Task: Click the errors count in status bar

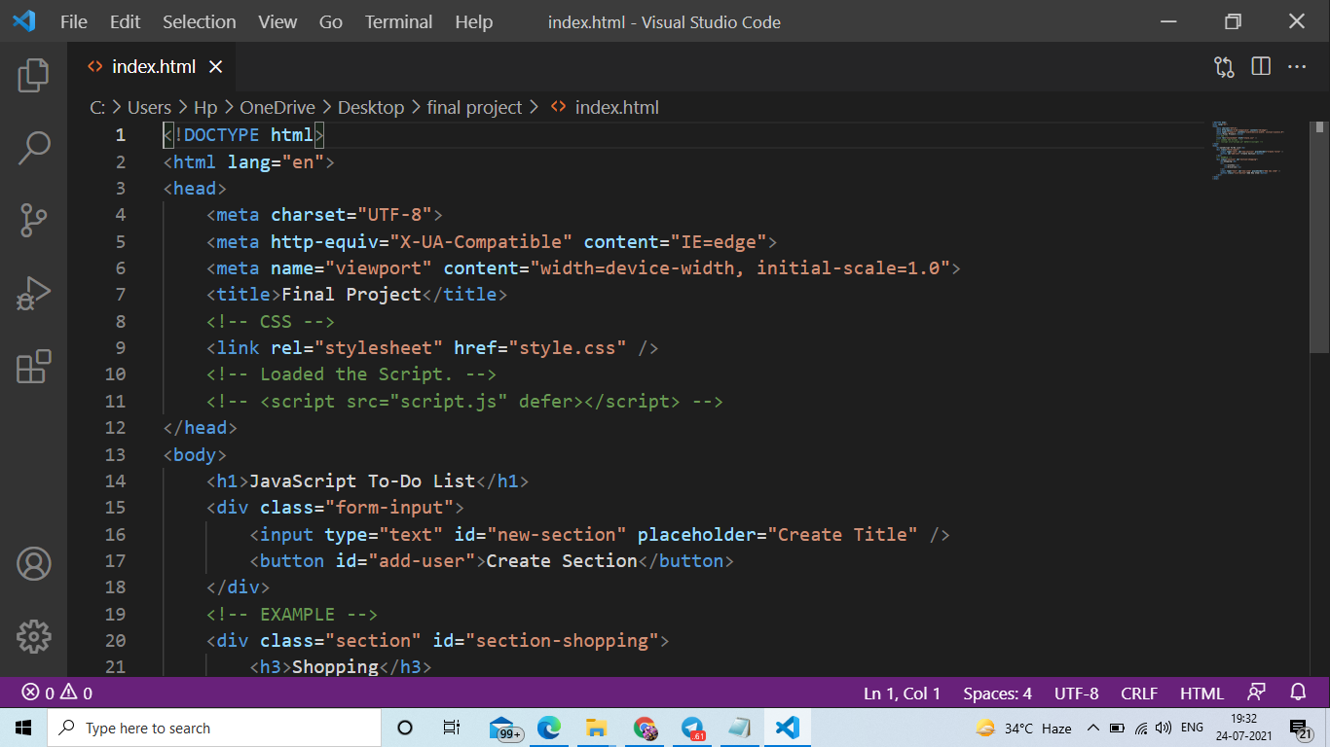Action: (38, 694)
